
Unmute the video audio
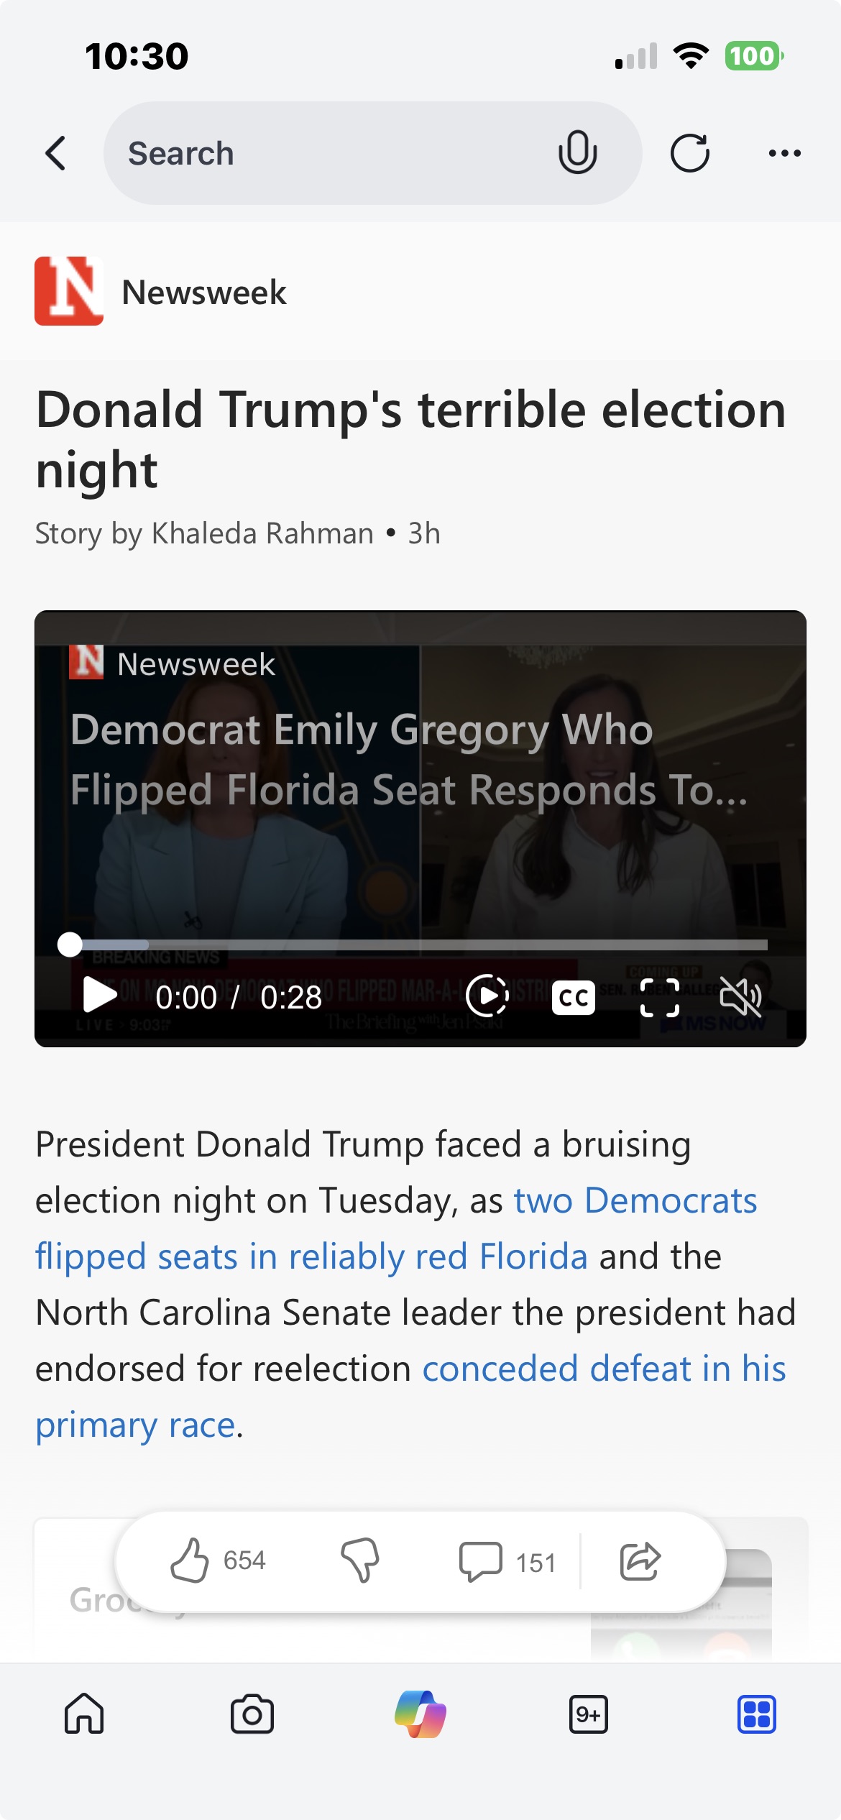pos(741,997)
